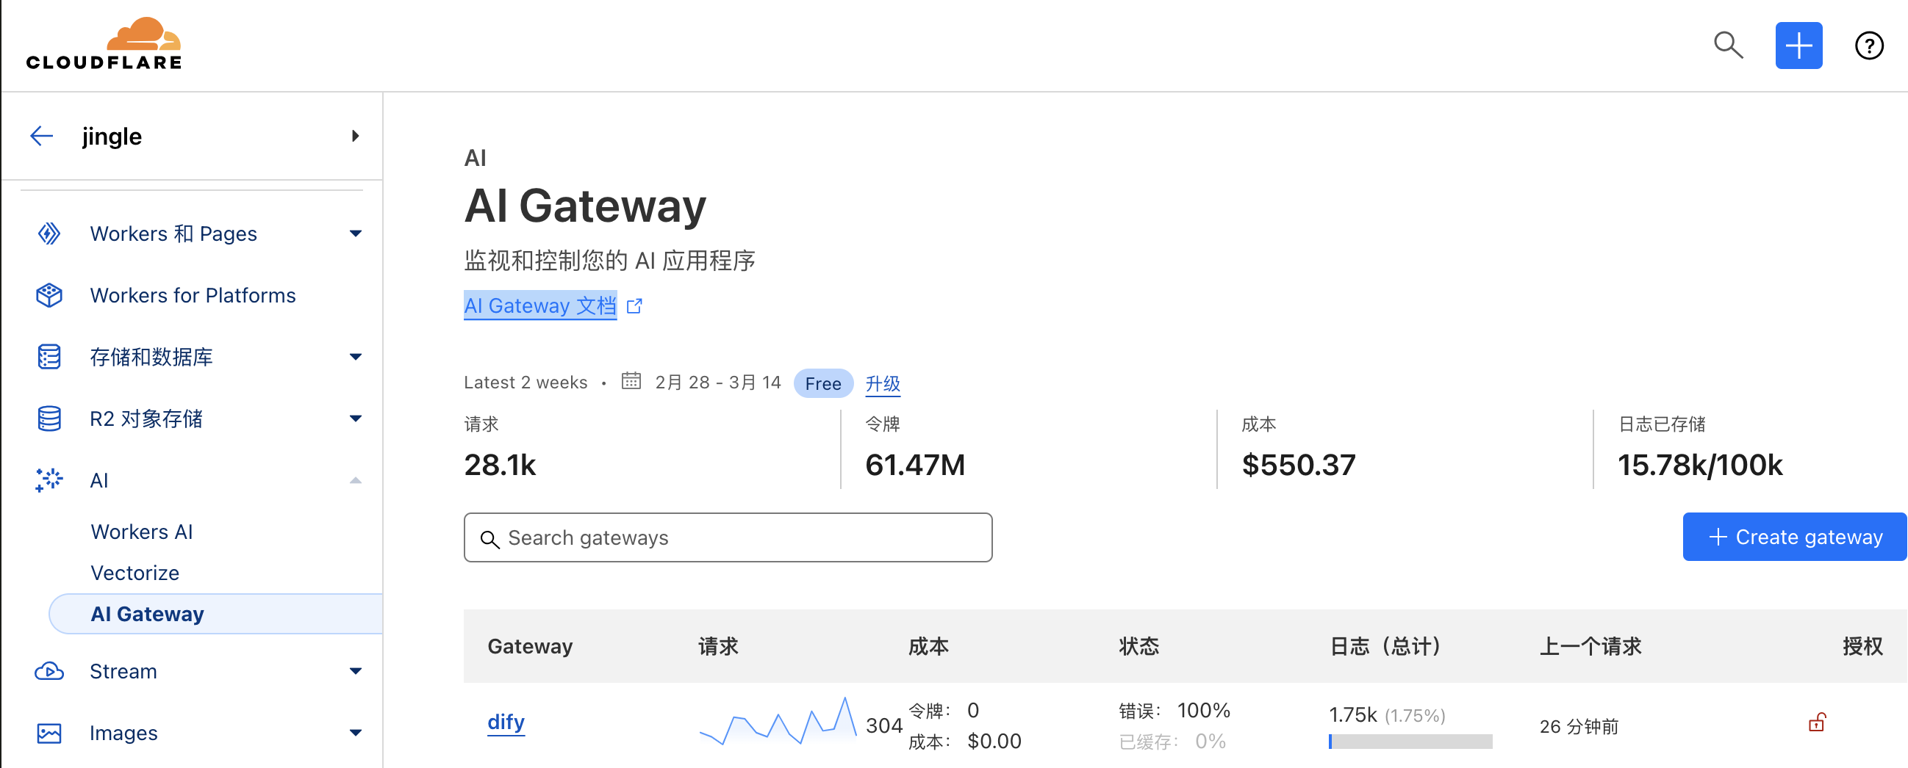Viewport: 1908px width, 768px height.
Task: Click the 错误: 100% status text
Action: click(1174, 711)
